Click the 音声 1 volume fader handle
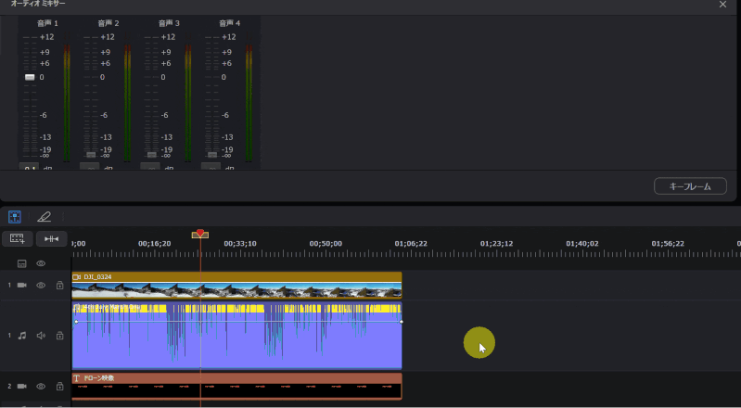741x408 pixels. [x=29, y=77]
